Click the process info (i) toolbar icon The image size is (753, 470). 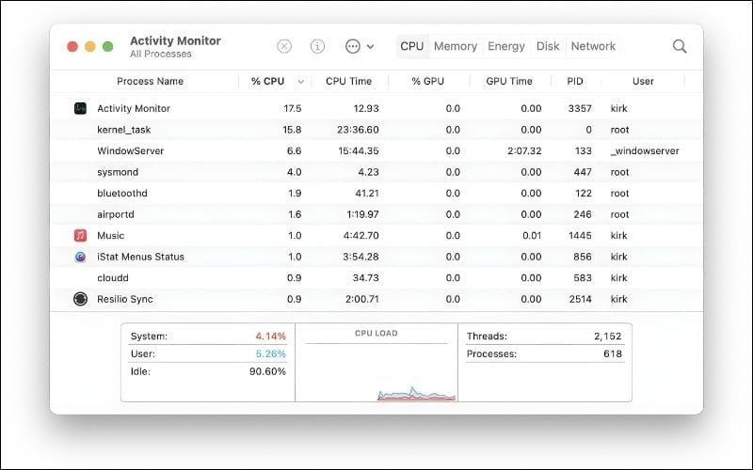[x=317, y=46]
